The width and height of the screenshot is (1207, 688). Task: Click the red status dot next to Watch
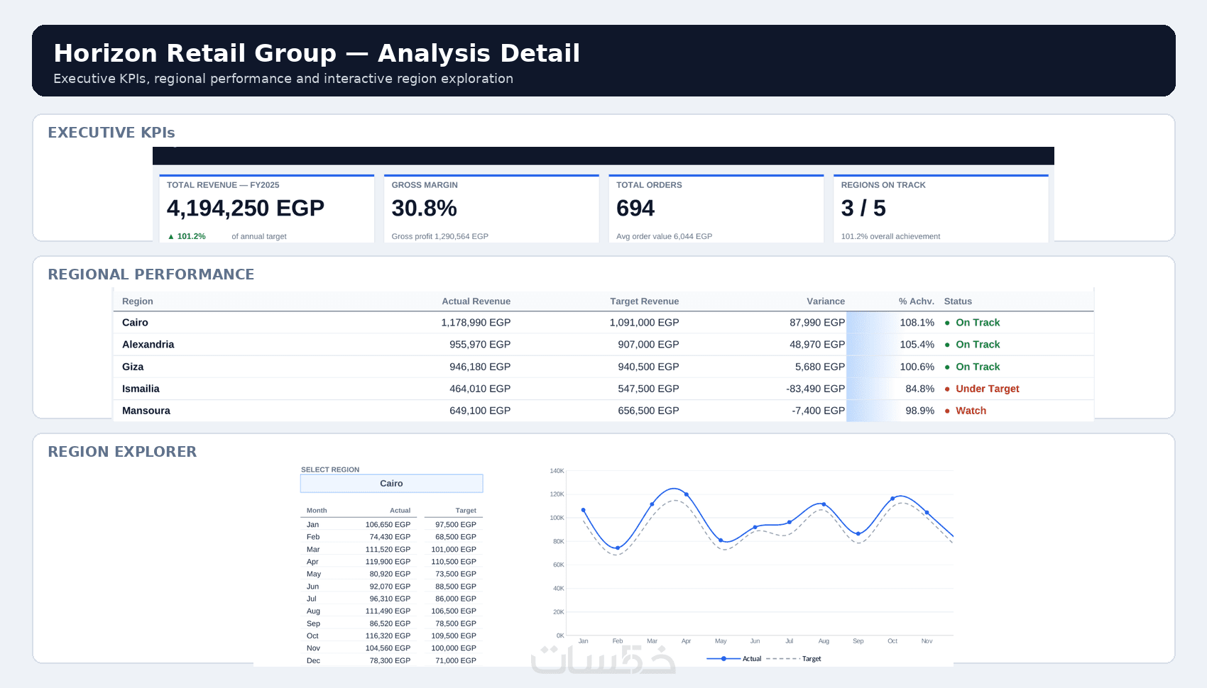(947, 411)
